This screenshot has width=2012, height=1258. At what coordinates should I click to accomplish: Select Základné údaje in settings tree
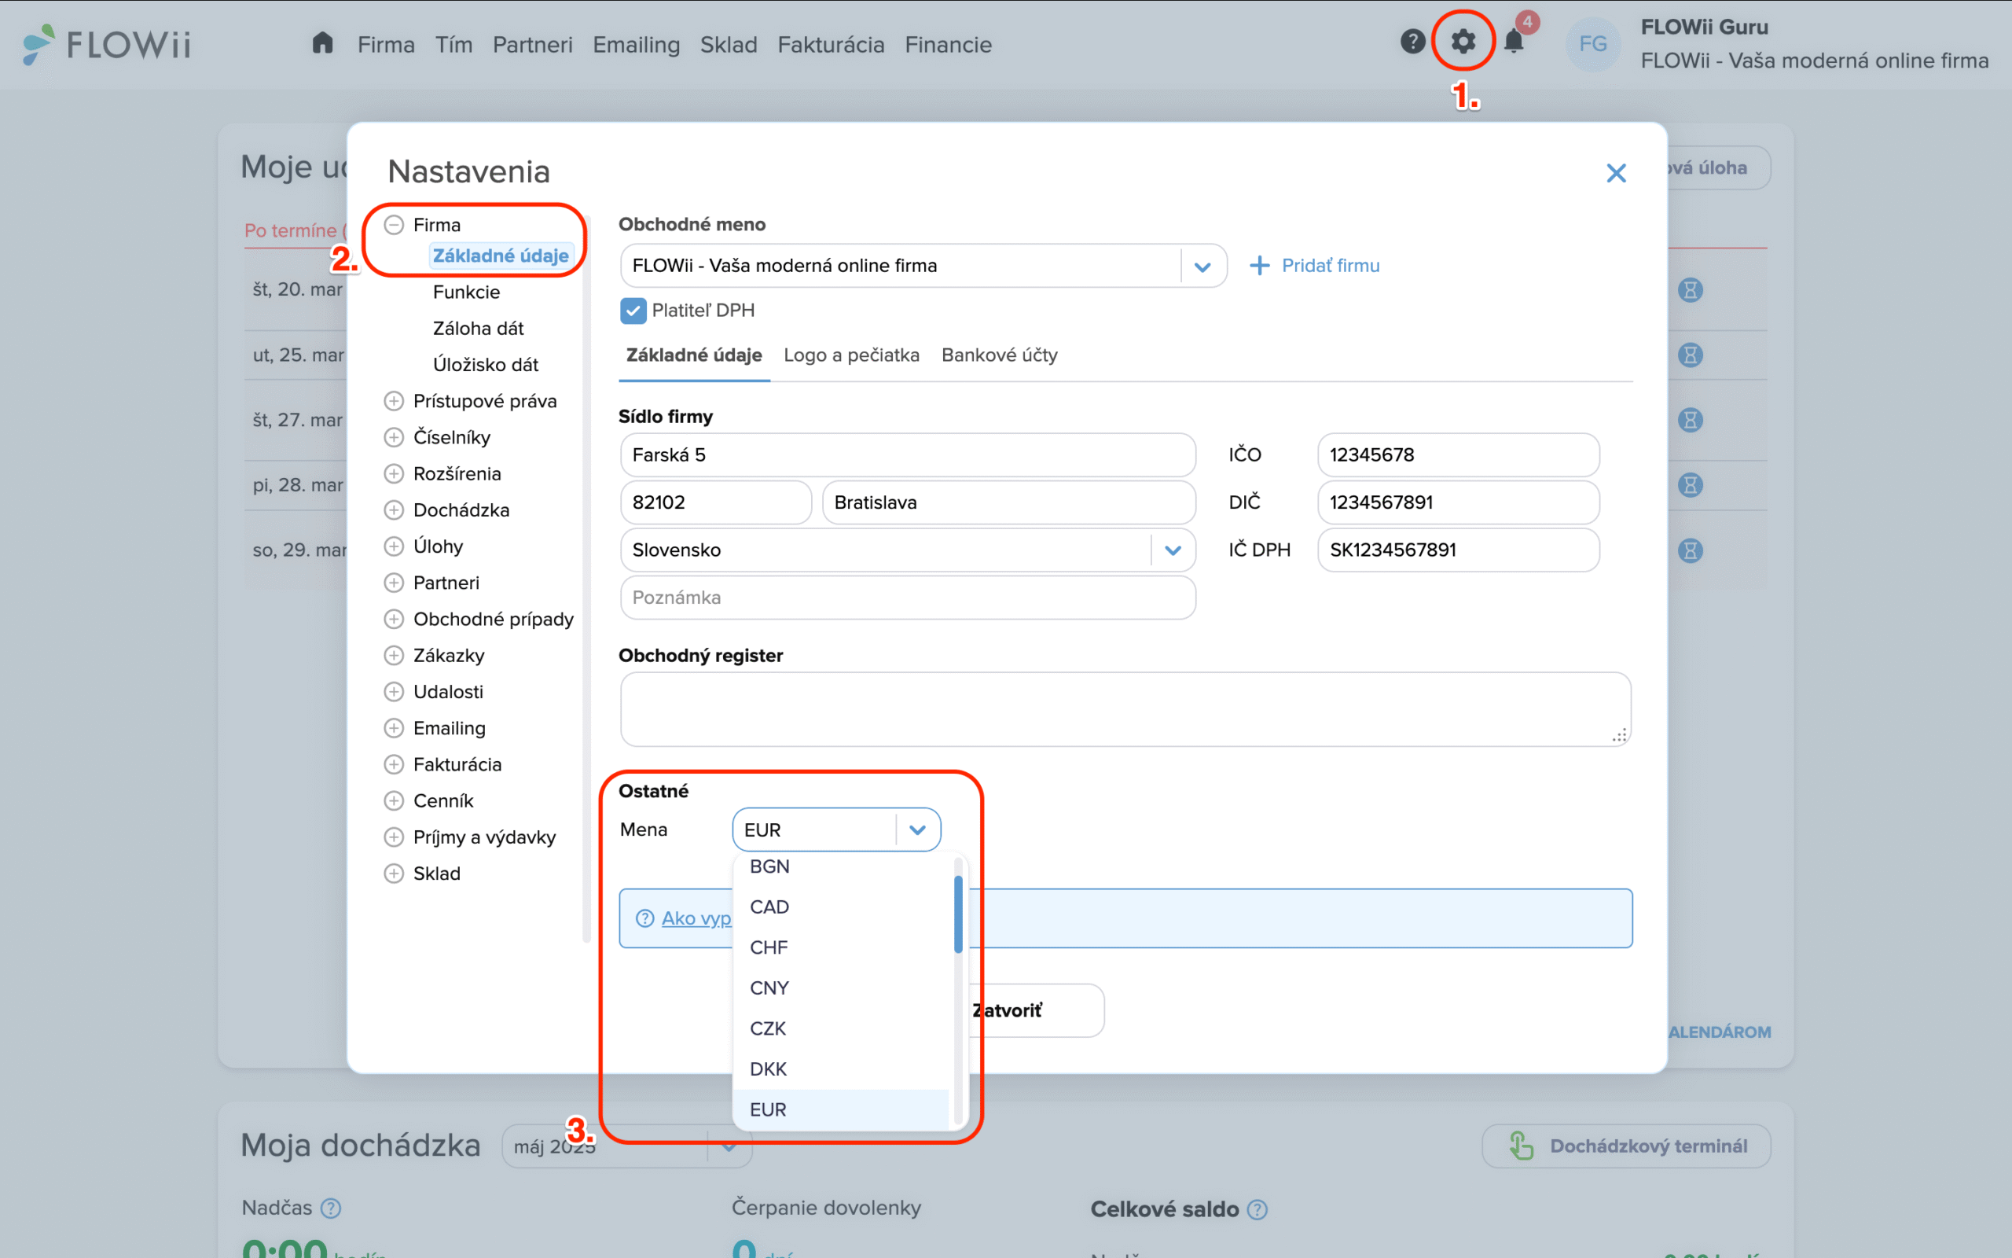tap(501, 256)
